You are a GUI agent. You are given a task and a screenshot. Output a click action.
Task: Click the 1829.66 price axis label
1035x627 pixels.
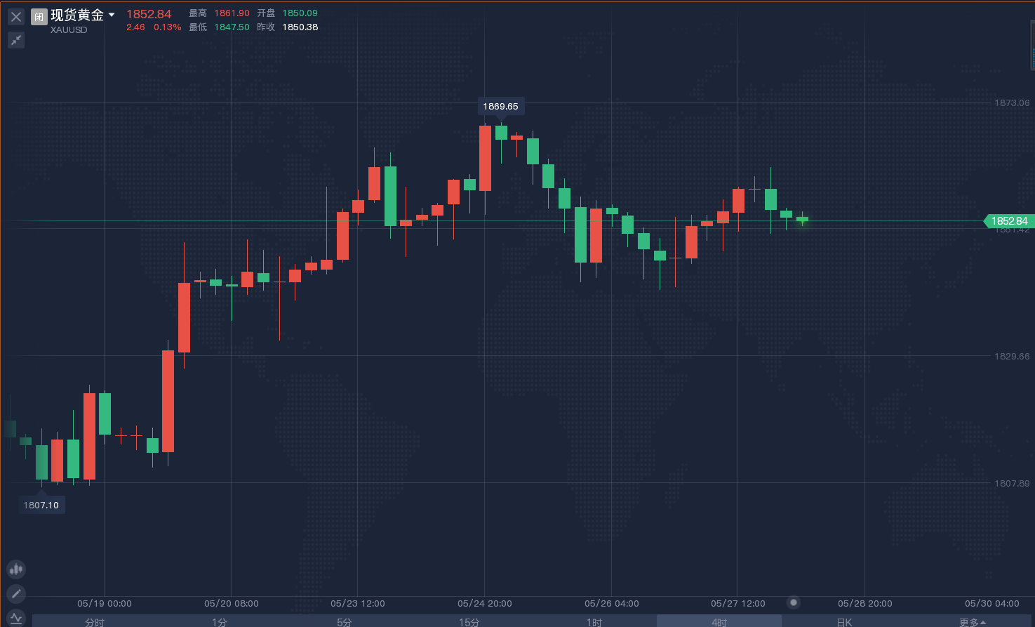(x=1012, y=356)
